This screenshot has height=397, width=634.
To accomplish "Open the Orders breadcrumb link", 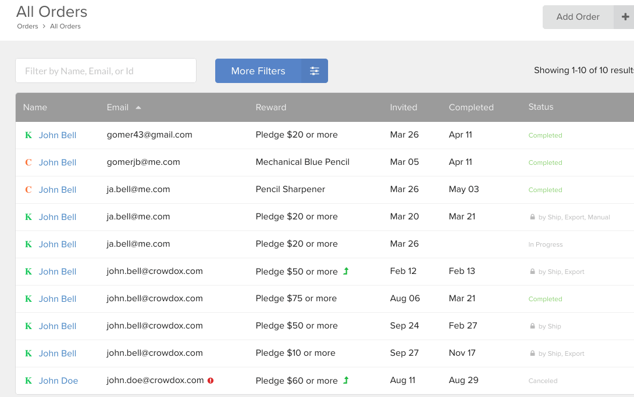I will tap(27, 26).
